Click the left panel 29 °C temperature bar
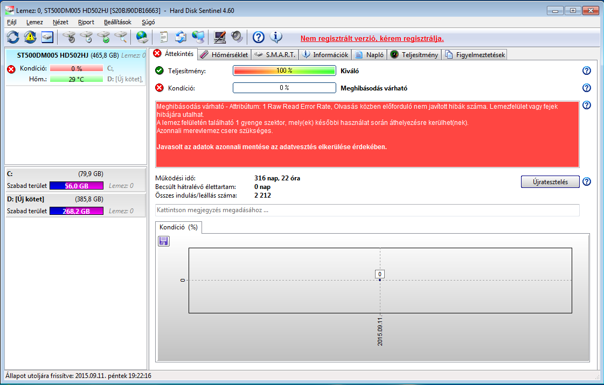The height and width of the screenshot is (385, 604). point(77,79)
